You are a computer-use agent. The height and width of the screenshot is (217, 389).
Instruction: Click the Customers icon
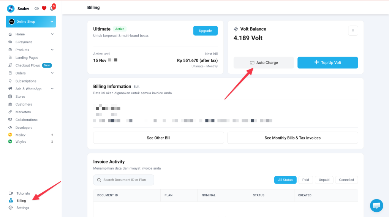[10, 104]
